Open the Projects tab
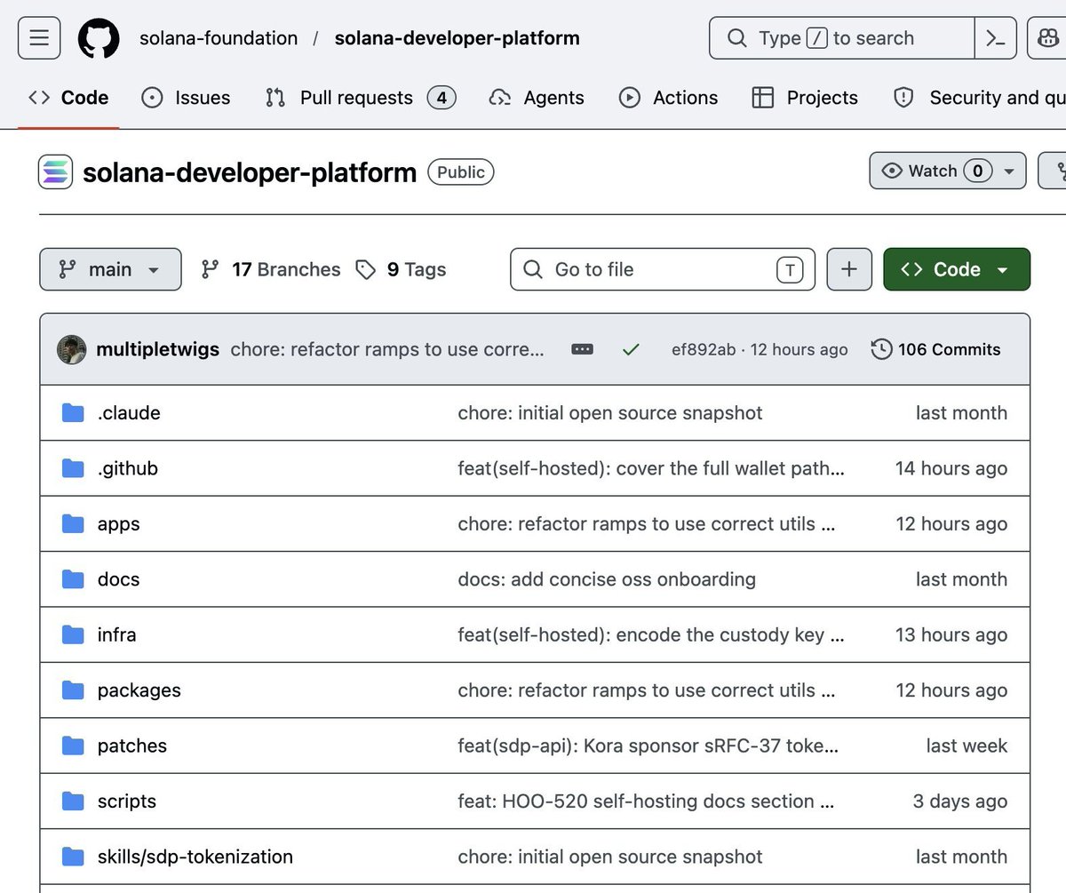 coord(805,98)
